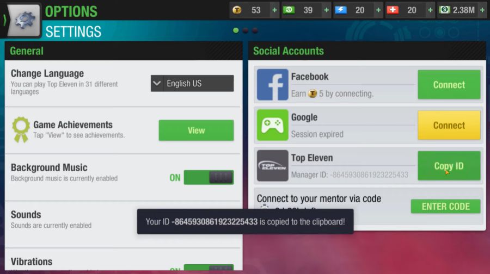Screen dimensions: 490x274
Task: Tap the green rest pack icon
Action: [289, 10]
